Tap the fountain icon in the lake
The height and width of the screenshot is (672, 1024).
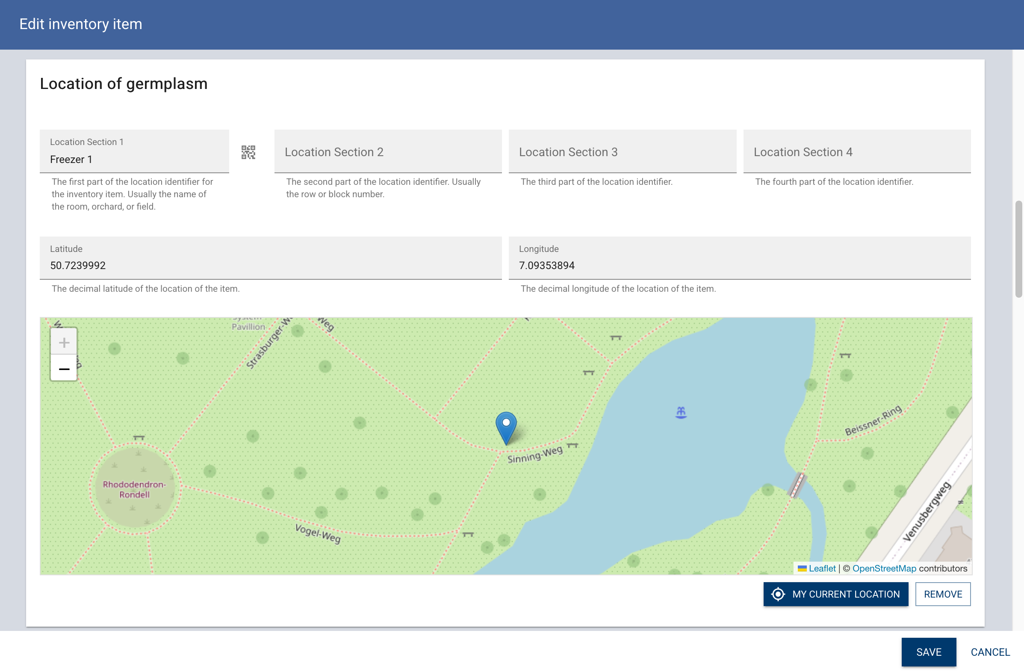point(681,412)
